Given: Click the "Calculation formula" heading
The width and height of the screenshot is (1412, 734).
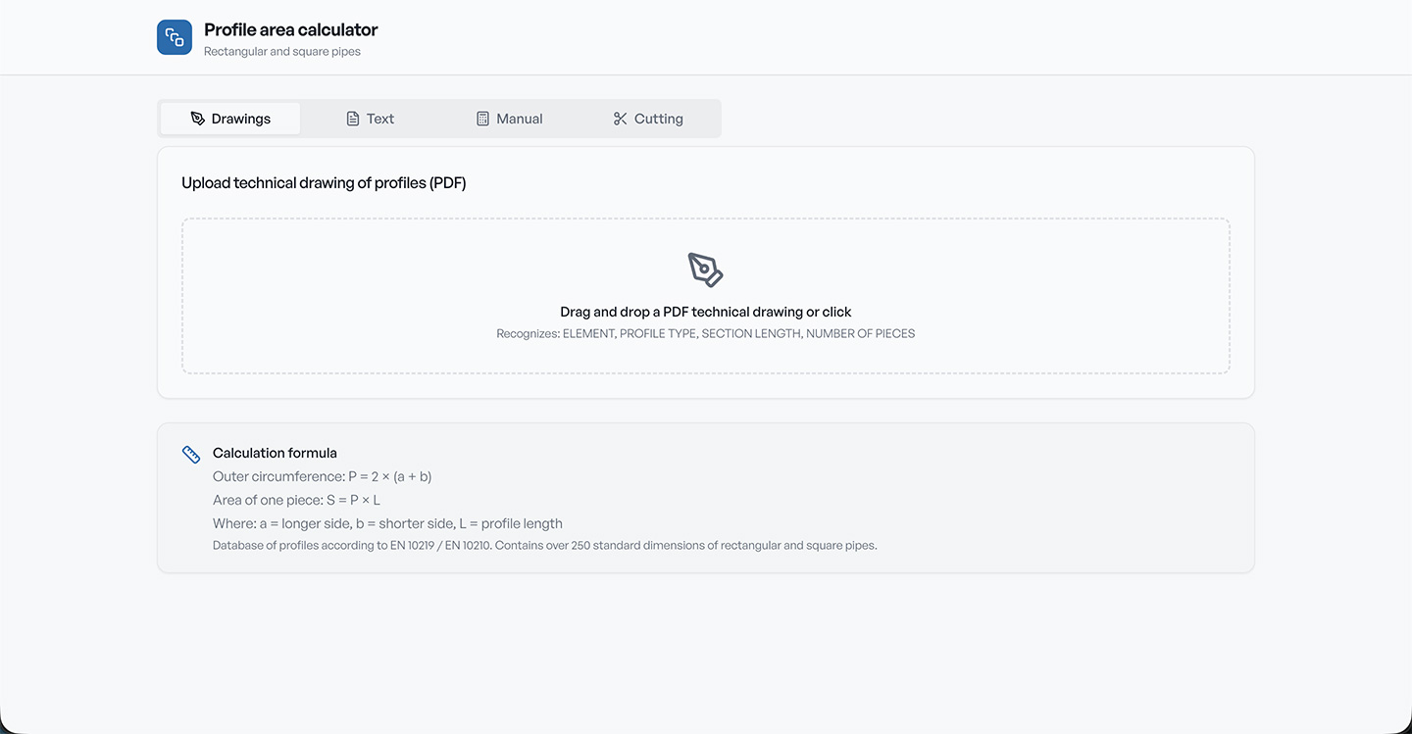Looking at the screenshot, I should pos(275,453).
